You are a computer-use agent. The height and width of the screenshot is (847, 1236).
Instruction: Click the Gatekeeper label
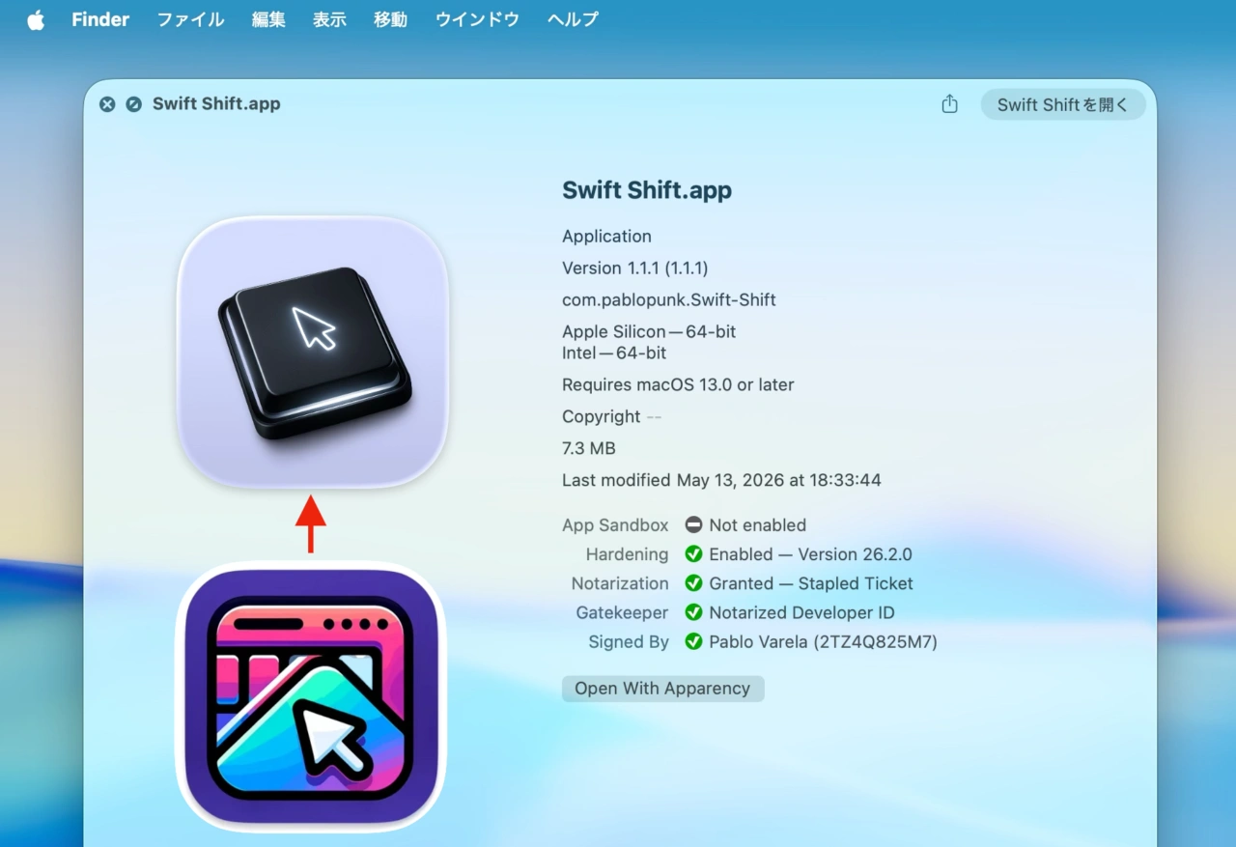(622, 612)
